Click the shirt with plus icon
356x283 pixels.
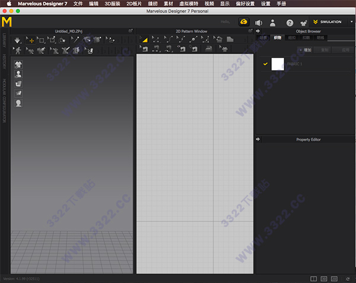pos(304,23)
